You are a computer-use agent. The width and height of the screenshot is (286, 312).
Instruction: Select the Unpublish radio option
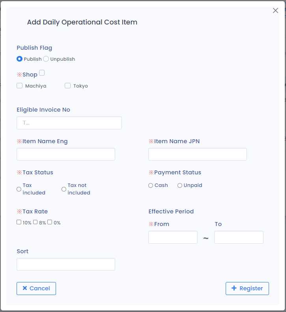[x=46, y=59]
